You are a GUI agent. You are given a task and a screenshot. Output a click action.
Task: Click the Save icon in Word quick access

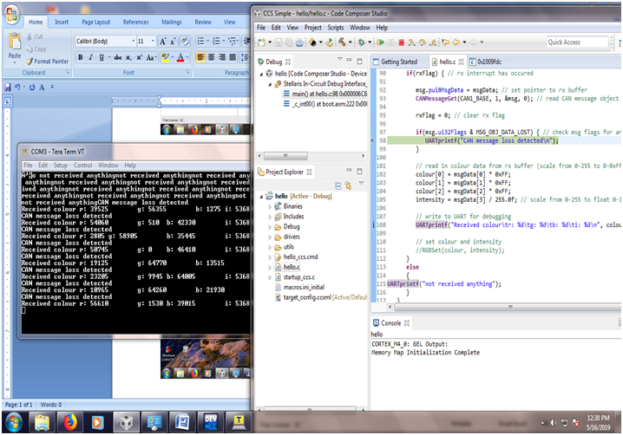coord(8,87)
